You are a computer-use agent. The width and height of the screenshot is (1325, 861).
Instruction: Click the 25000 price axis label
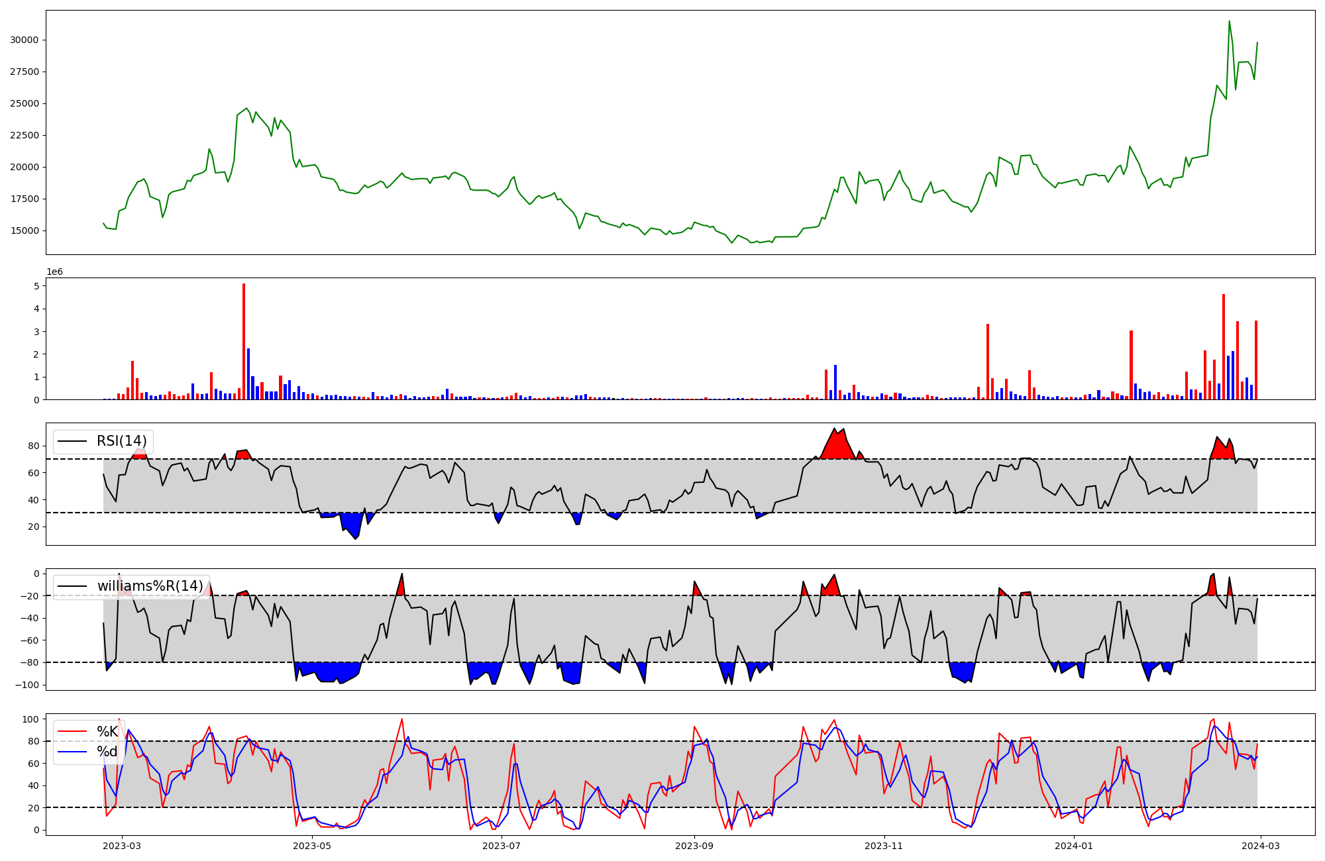coord(24,103)
